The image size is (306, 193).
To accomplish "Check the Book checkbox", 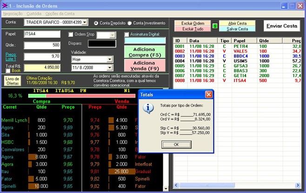I will (8, 71).
